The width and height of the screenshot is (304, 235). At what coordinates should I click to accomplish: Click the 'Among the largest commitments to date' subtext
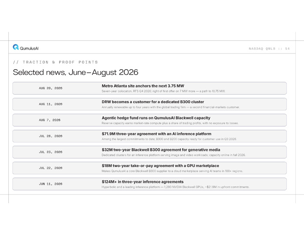169,139
